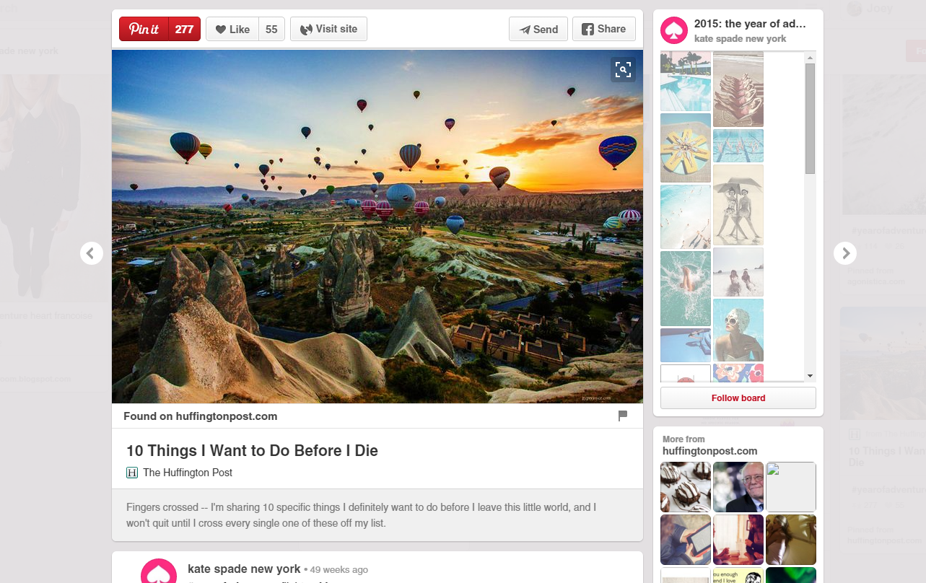Image resolution: width=926 pixels, height=583 pixels.
Task: Share the pin on Facebook
Action: [603, 30]
